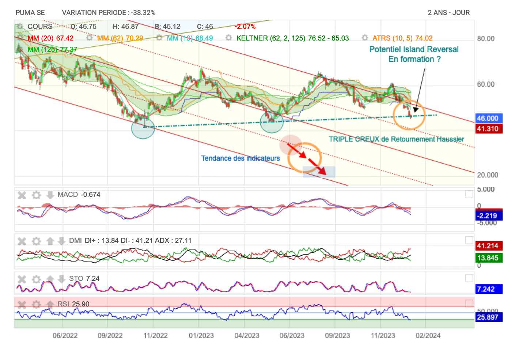
Task: Move the RSI panel up
Action: point(50,304)
